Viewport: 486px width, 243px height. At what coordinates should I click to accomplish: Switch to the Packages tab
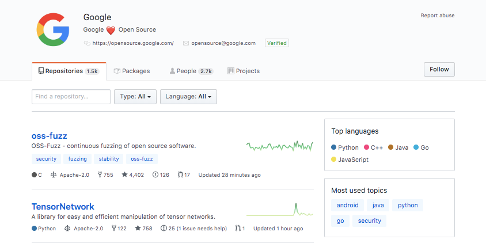pyautogui.click(x=132, y=71)
